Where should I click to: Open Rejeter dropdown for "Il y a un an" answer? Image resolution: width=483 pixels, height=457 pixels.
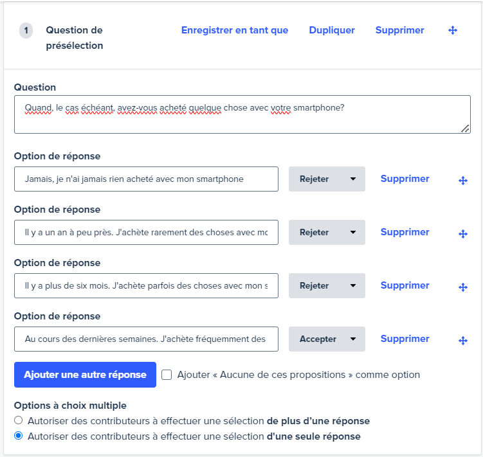coord(327,233)
